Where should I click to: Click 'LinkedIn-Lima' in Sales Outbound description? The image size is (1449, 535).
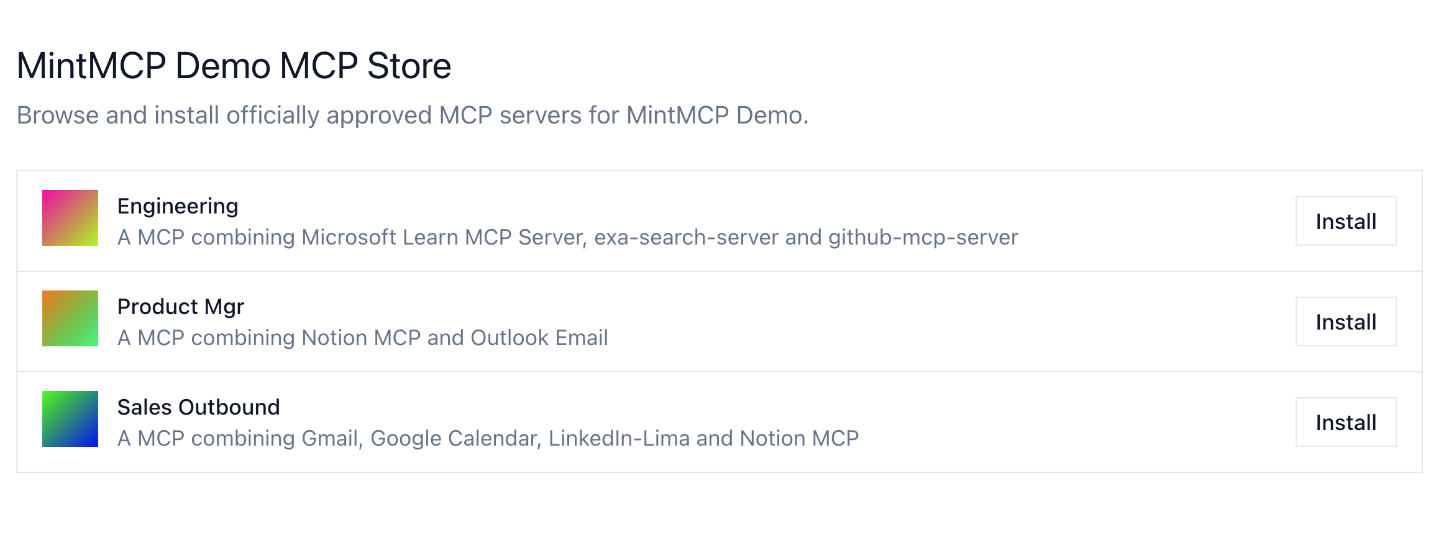click(619, 438)
